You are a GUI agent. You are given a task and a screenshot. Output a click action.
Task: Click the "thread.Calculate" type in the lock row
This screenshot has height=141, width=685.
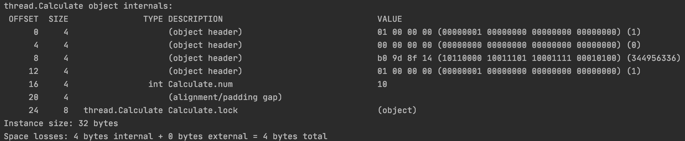click(x=123, y=110)
